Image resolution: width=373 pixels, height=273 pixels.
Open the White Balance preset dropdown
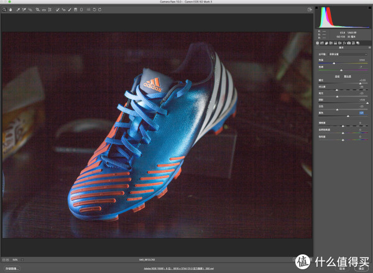(x=348, y=54)
